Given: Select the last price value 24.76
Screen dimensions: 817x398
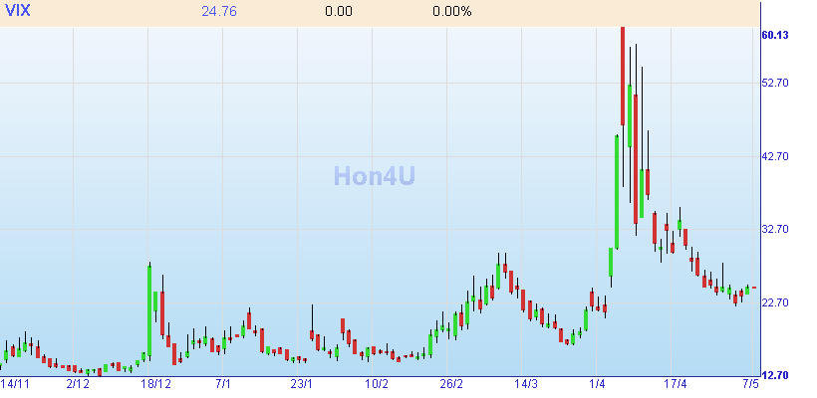Looking at the screenshot, I should [219, 12].
